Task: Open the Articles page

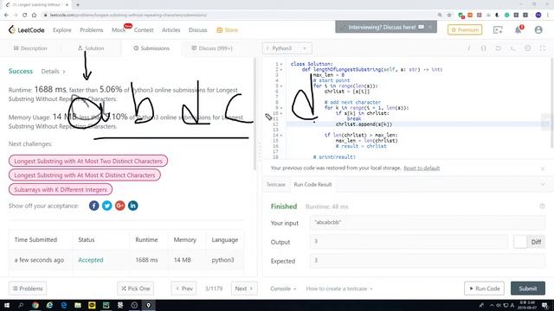Action: click(x=171, y=30)
